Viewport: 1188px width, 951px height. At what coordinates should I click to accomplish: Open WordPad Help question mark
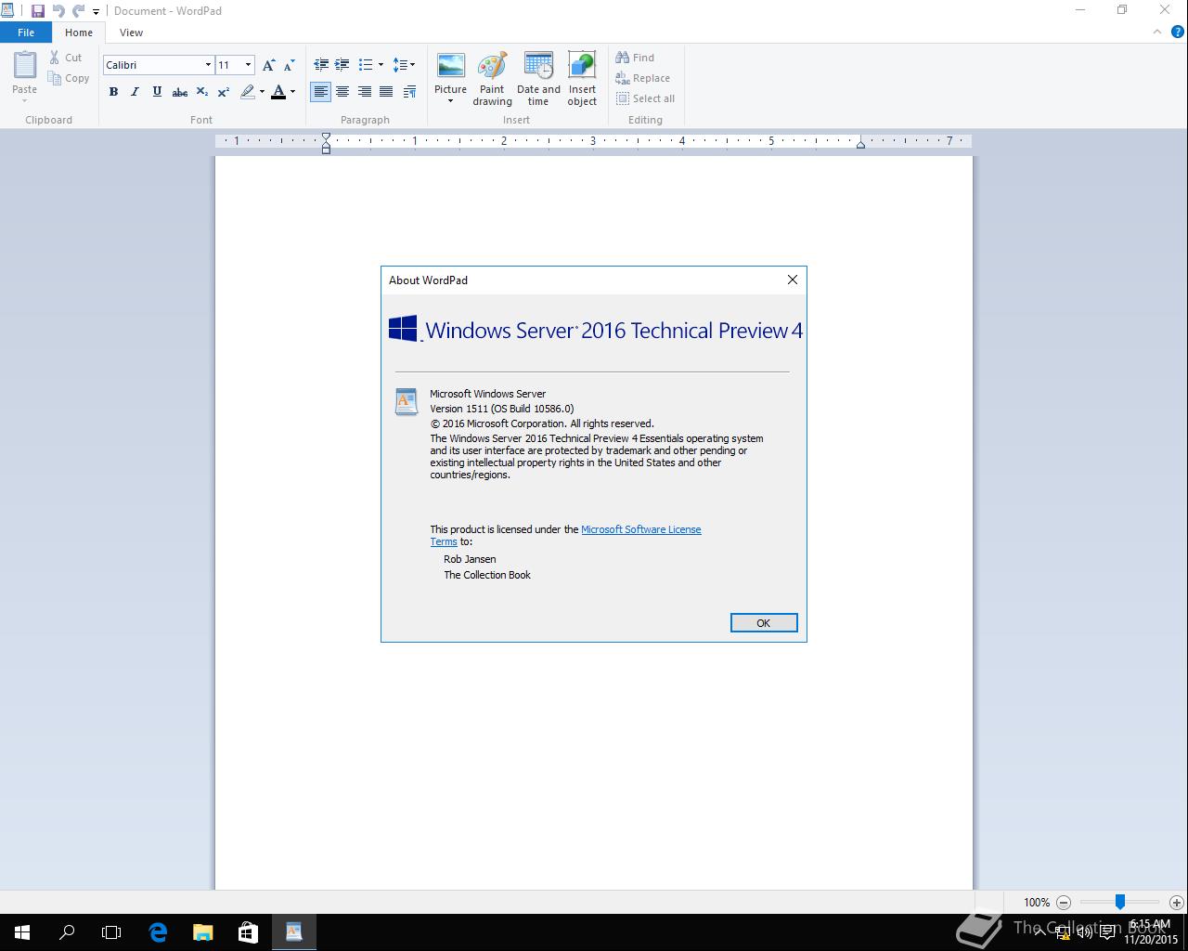(1177, 33)
